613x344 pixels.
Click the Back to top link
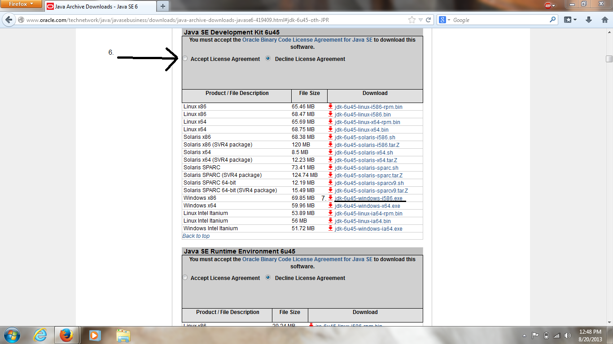(196, 236)
